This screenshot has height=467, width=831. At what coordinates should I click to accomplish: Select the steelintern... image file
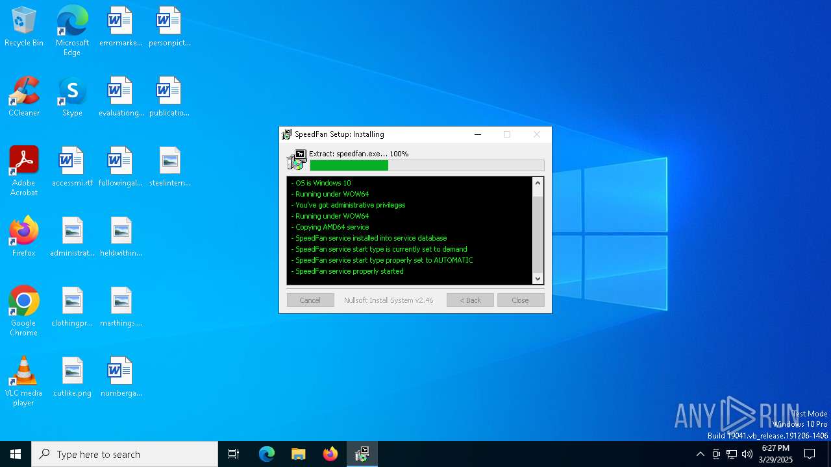click(169, 167)
